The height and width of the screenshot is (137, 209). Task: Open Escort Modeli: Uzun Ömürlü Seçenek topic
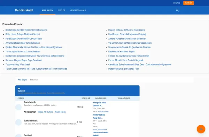tap(126, 60)
